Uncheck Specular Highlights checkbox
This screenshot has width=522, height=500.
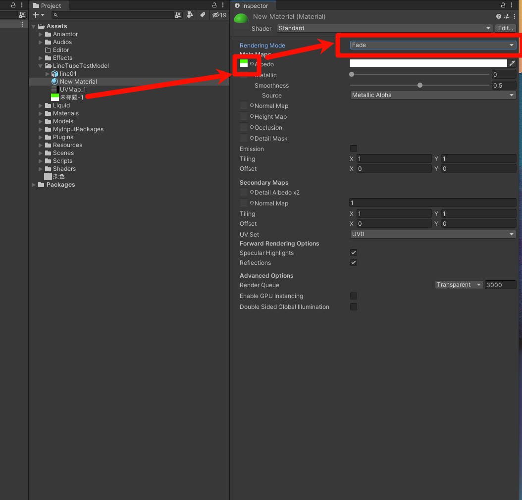pos(354,252)
